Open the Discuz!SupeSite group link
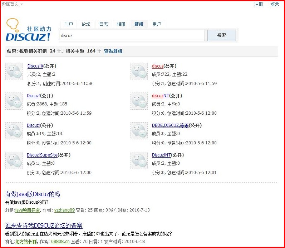Image resolution: width=285 pixels, height=248 pixels. (x=42, y=155)
